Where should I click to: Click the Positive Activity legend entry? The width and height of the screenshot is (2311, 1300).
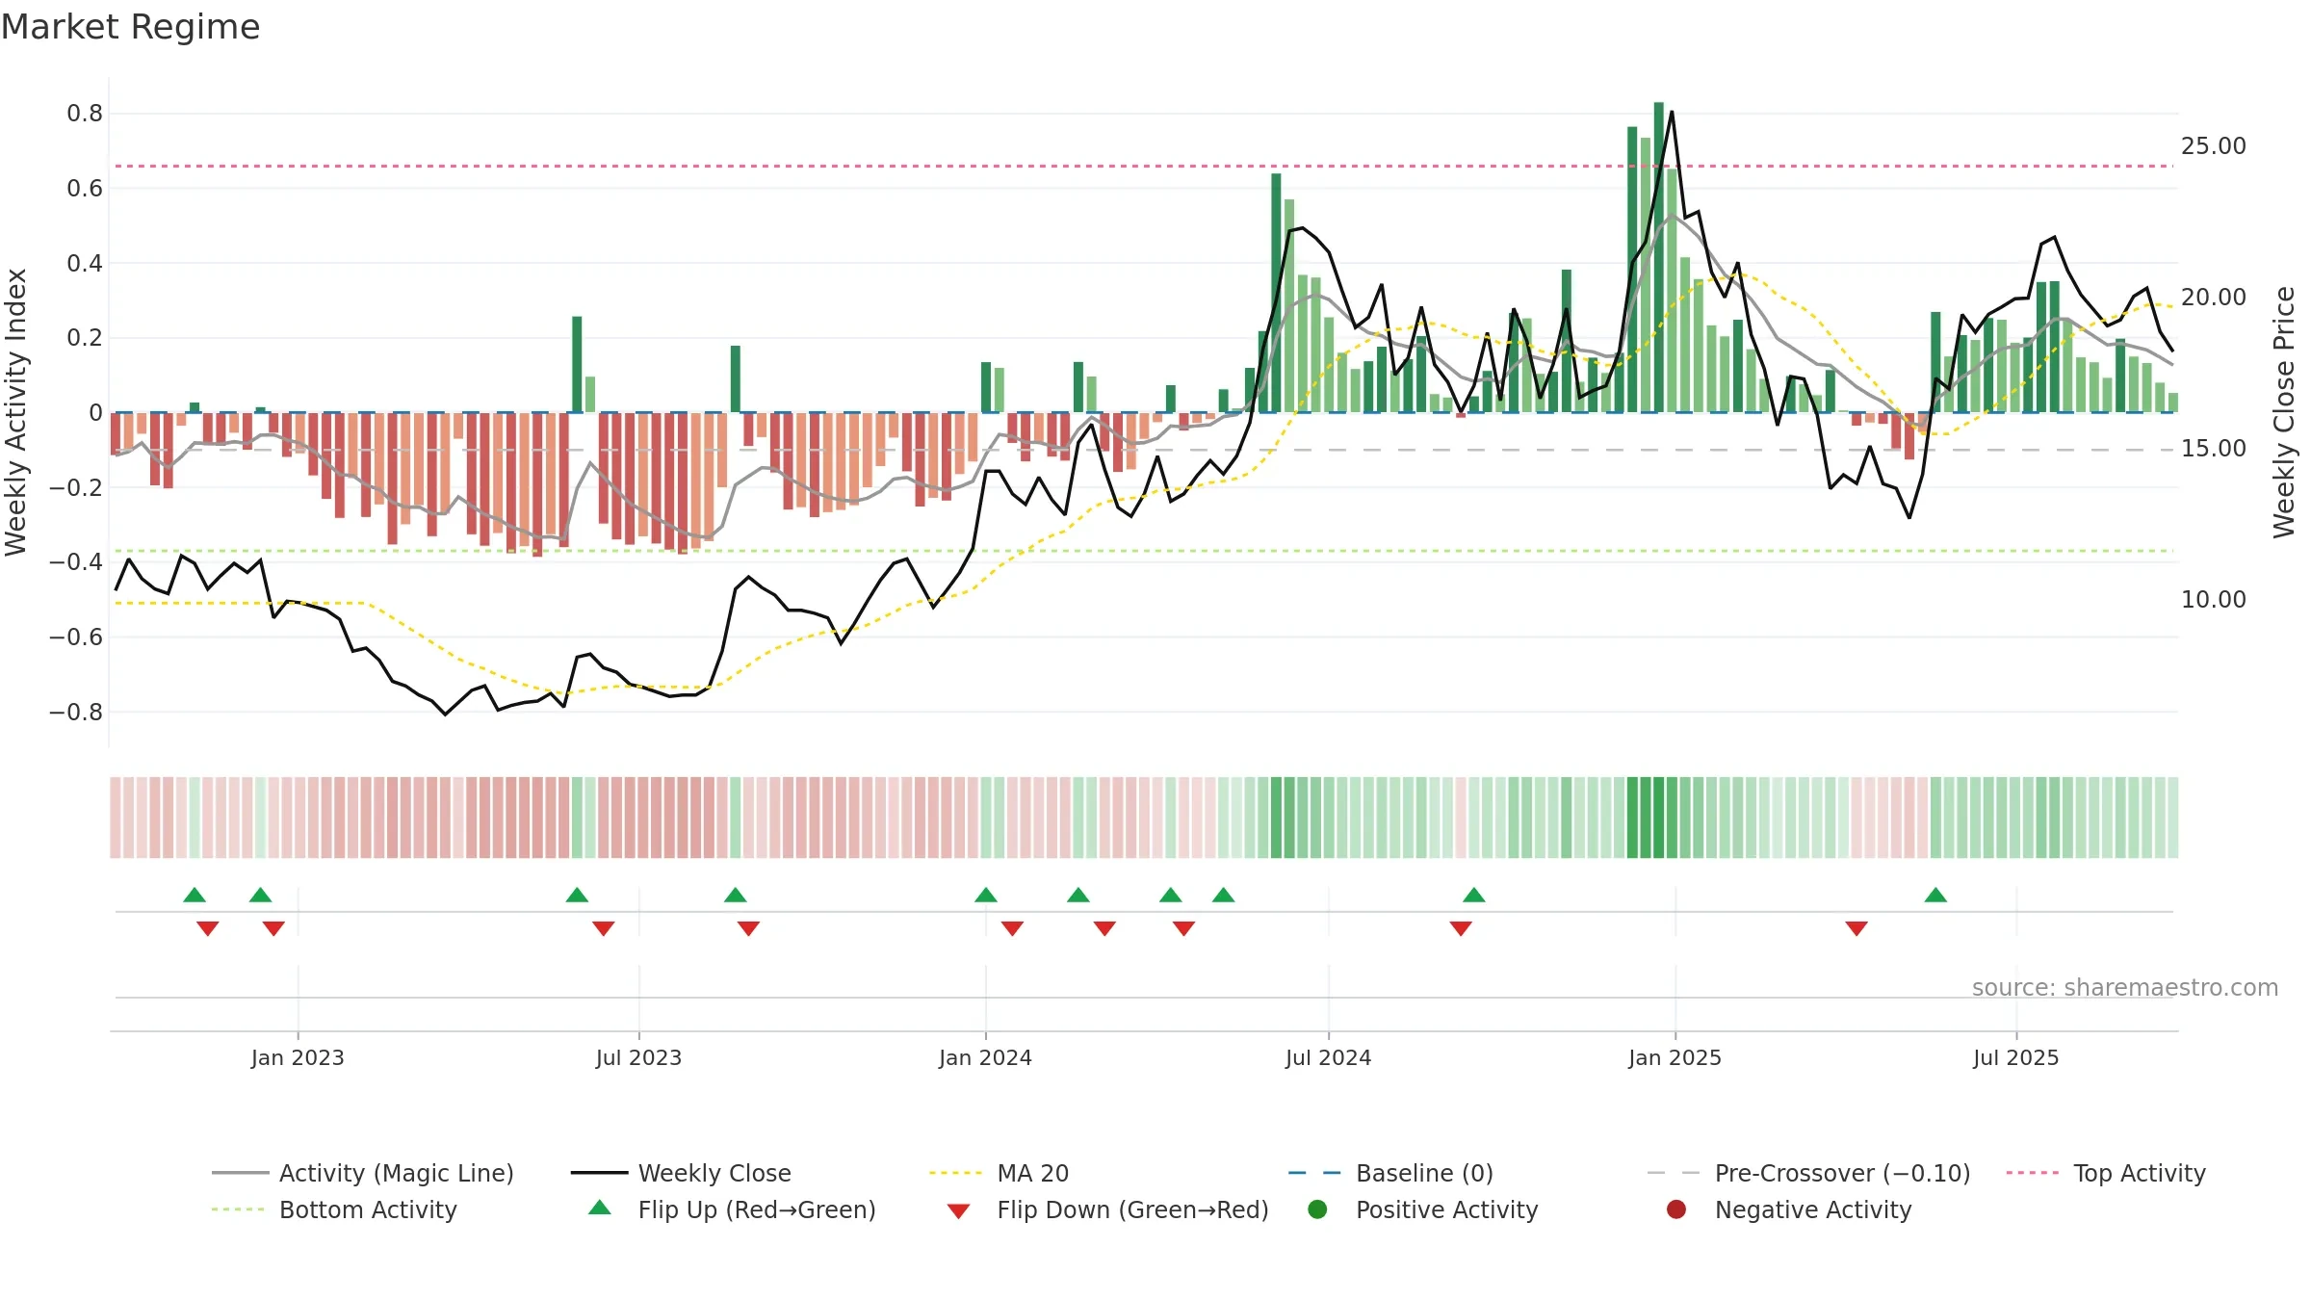[x=1423, y=1209]
